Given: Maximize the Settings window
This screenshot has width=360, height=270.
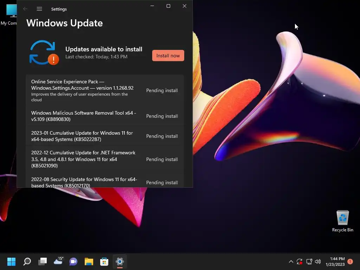Looking at the screenshot, I should pos(168,6).
